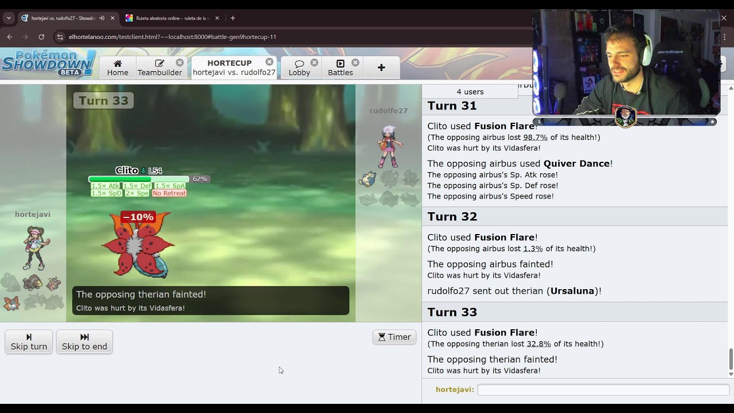Click the Skip turn button
This screenshot has width=734, height=413.
click(x=29, y=342)
